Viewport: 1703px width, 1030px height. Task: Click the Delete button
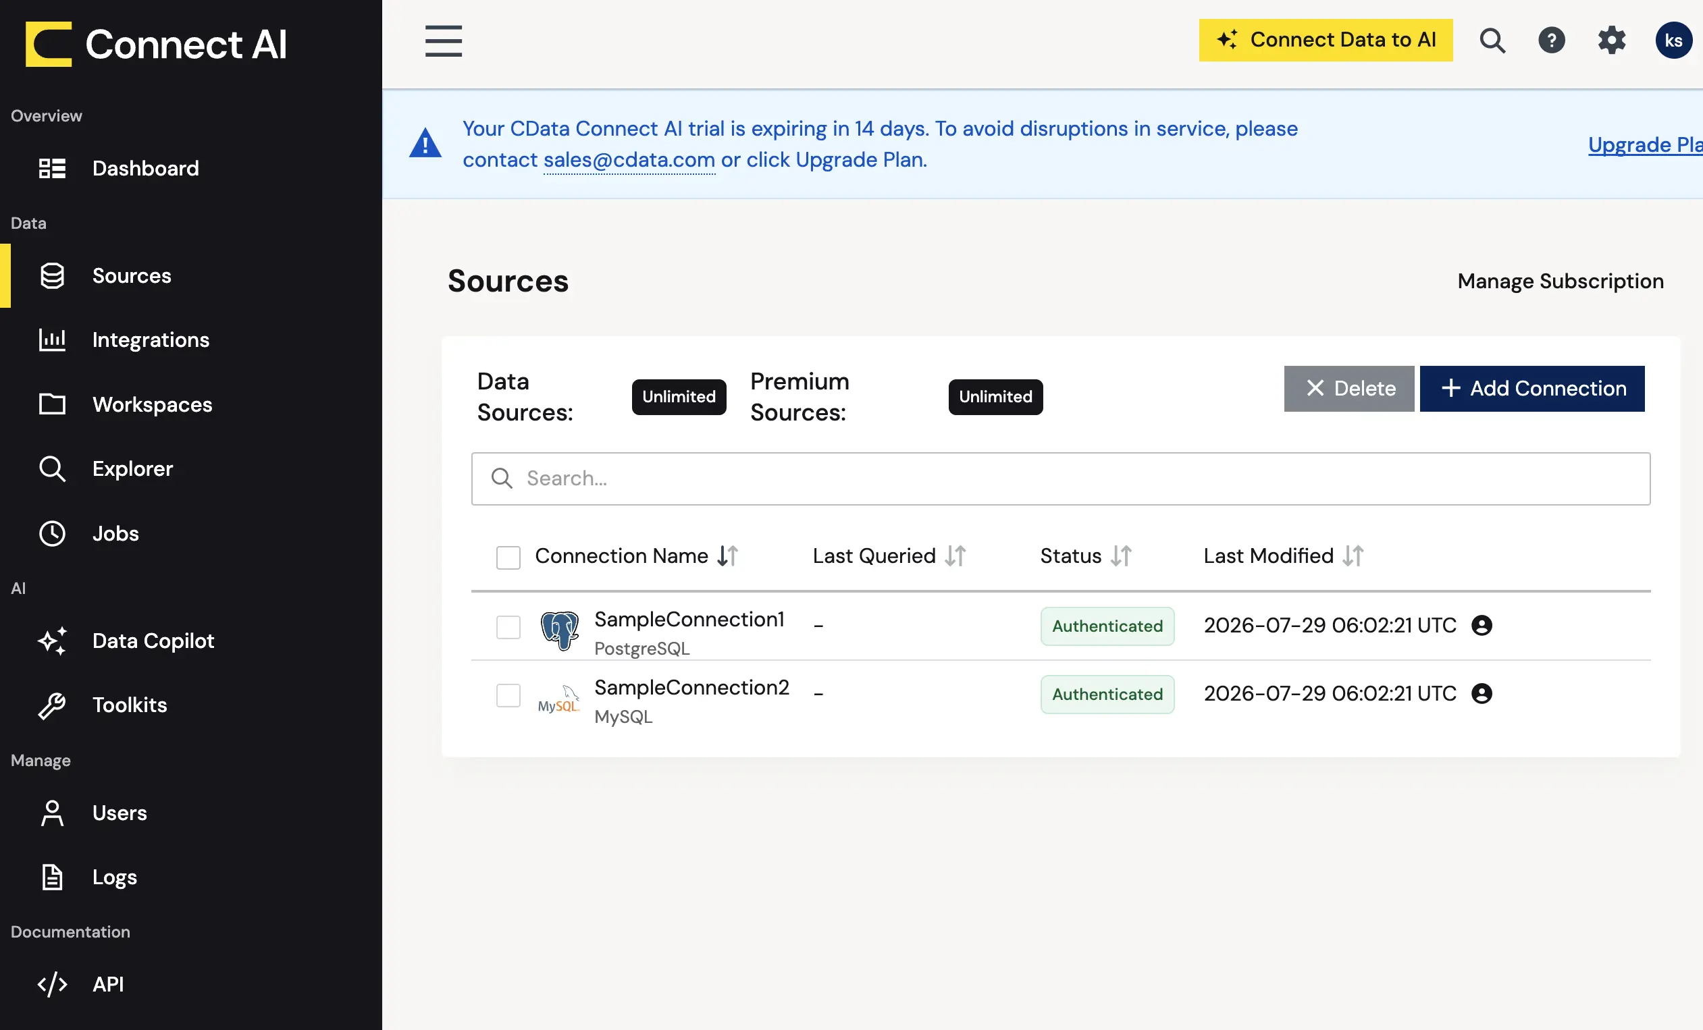coord(1348,388)
